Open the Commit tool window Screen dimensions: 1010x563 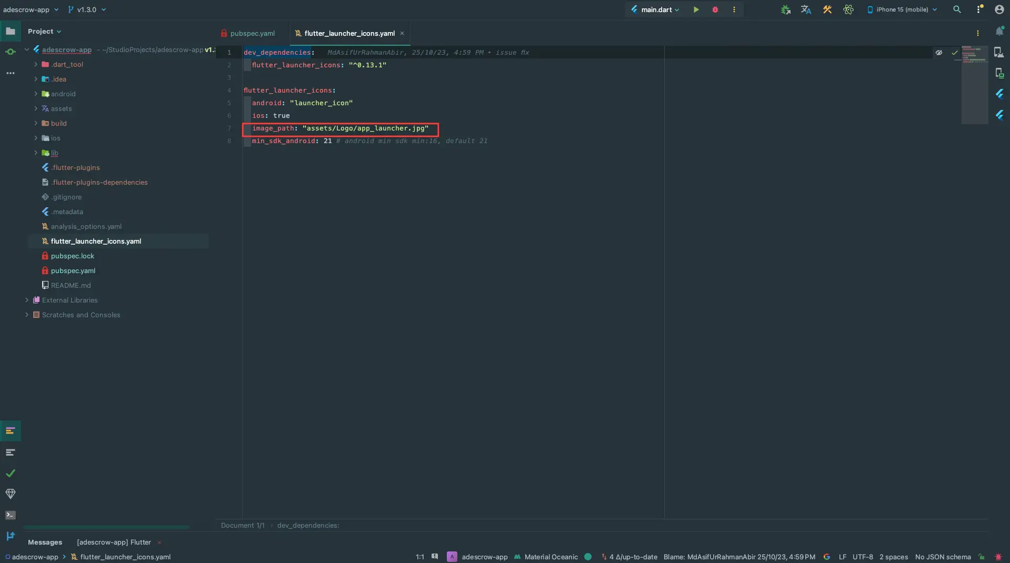click(x=11, y=52)
